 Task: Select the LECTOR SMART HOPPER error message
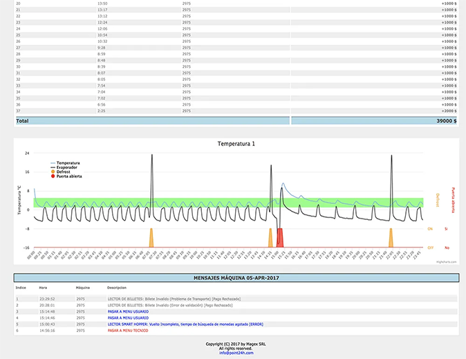pyautogui.click(x=176, y=323)
